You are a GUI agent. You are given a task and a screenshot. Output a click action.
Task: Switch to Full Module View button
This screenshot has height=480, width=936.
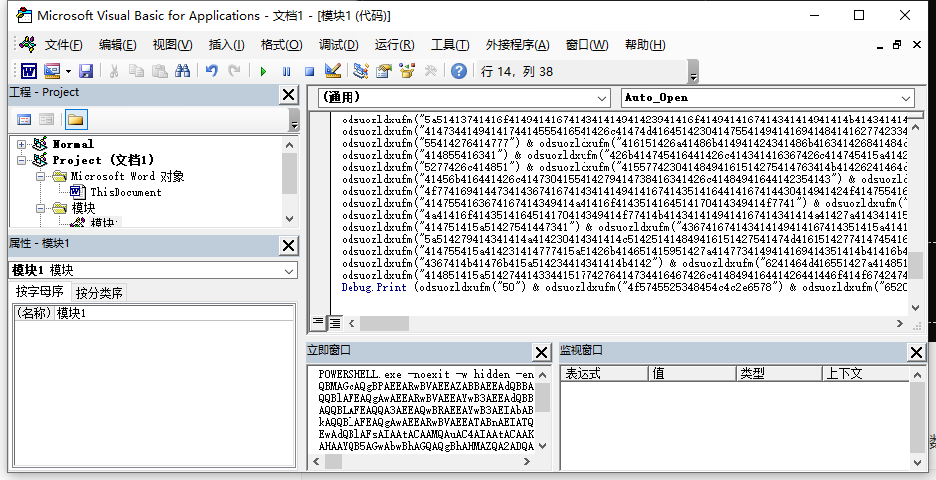coord(334,323)
